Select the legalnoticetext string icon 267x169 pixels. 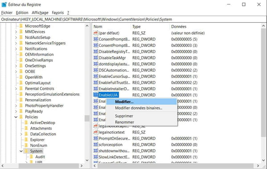point(96,132)
